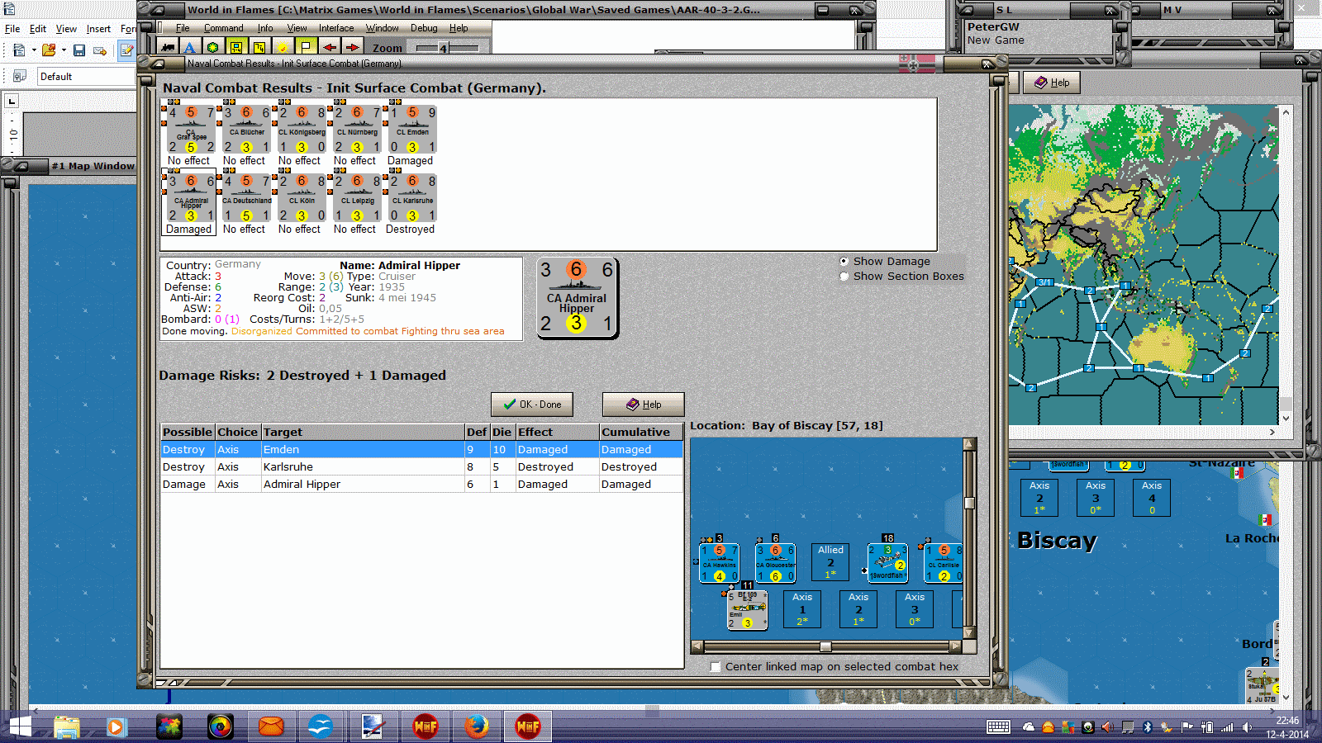Click the CL Carlisle counter on map
Screen dimensions: 1322x743
[x=944, y=563]
